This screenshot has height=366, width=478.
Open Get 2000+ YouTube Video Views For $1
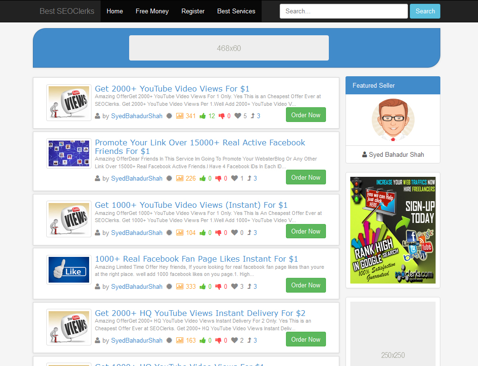click(x=172, y=89)
